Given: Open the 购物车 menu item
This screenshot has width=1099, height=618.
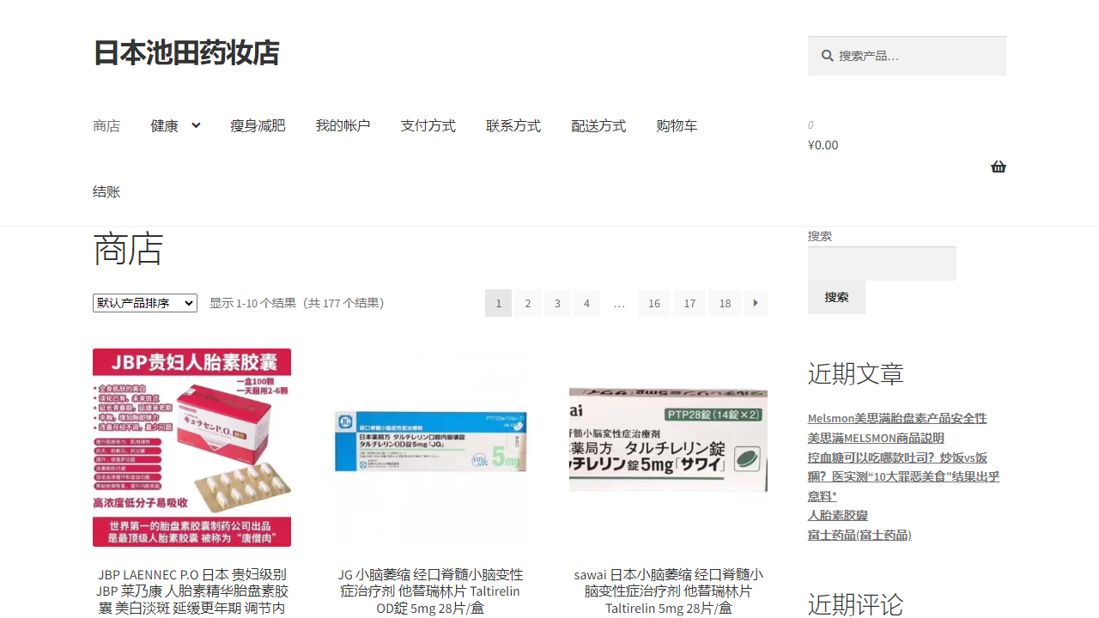Looking at the screenshot, I should [x=677, y=126].
